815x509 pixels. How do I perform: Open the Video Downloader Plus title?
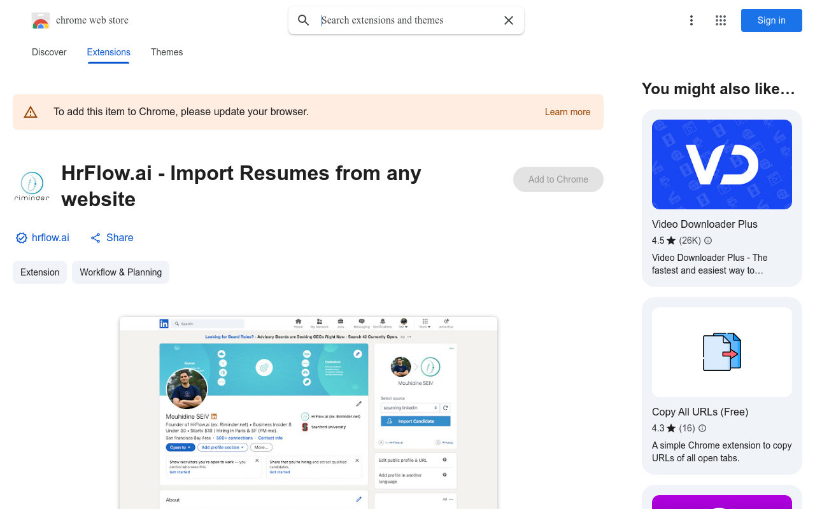point(705,224)
